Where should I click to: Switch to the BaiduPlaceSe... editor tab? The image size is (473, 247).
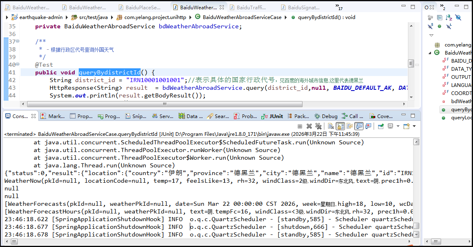(140, 7)
